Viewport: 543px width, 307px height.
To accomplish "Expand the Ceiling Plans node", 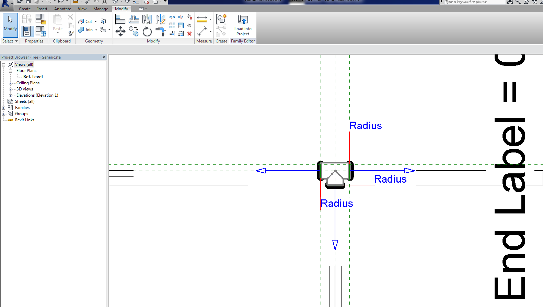I will click(x=10, y=83).
